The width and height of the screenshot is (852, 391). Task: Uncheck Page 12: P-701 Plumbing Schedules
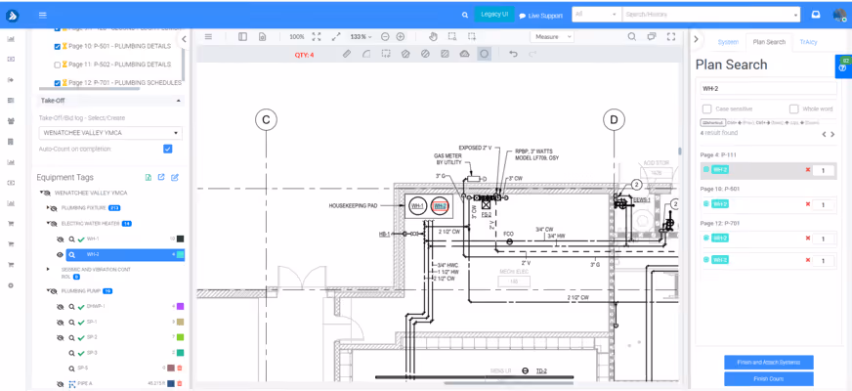(x=58, y=83)
